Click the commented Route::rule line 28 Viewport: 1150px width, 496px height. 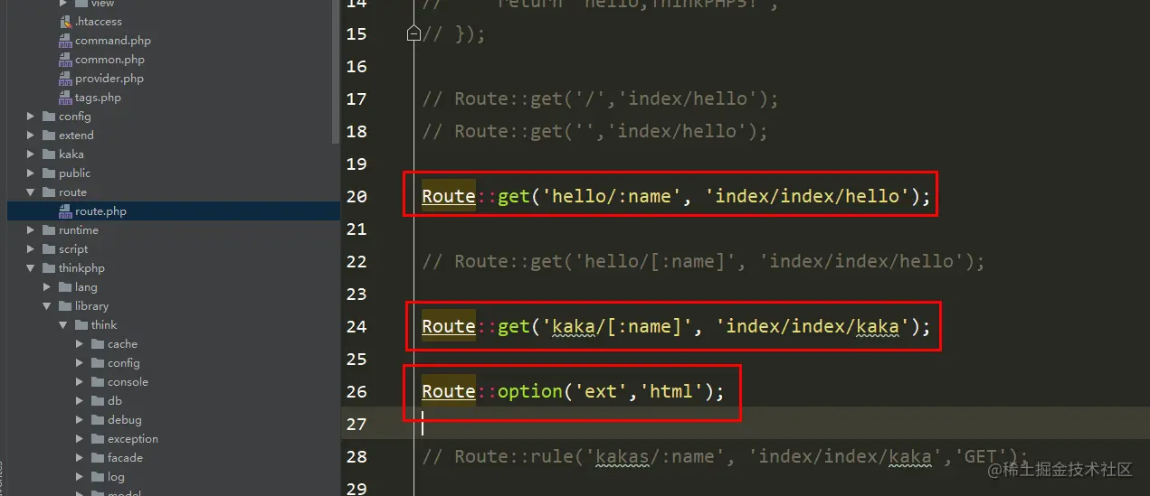(725, 456)
